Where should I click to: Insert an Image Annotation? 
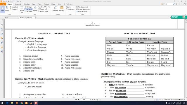[x=83, y=9]
